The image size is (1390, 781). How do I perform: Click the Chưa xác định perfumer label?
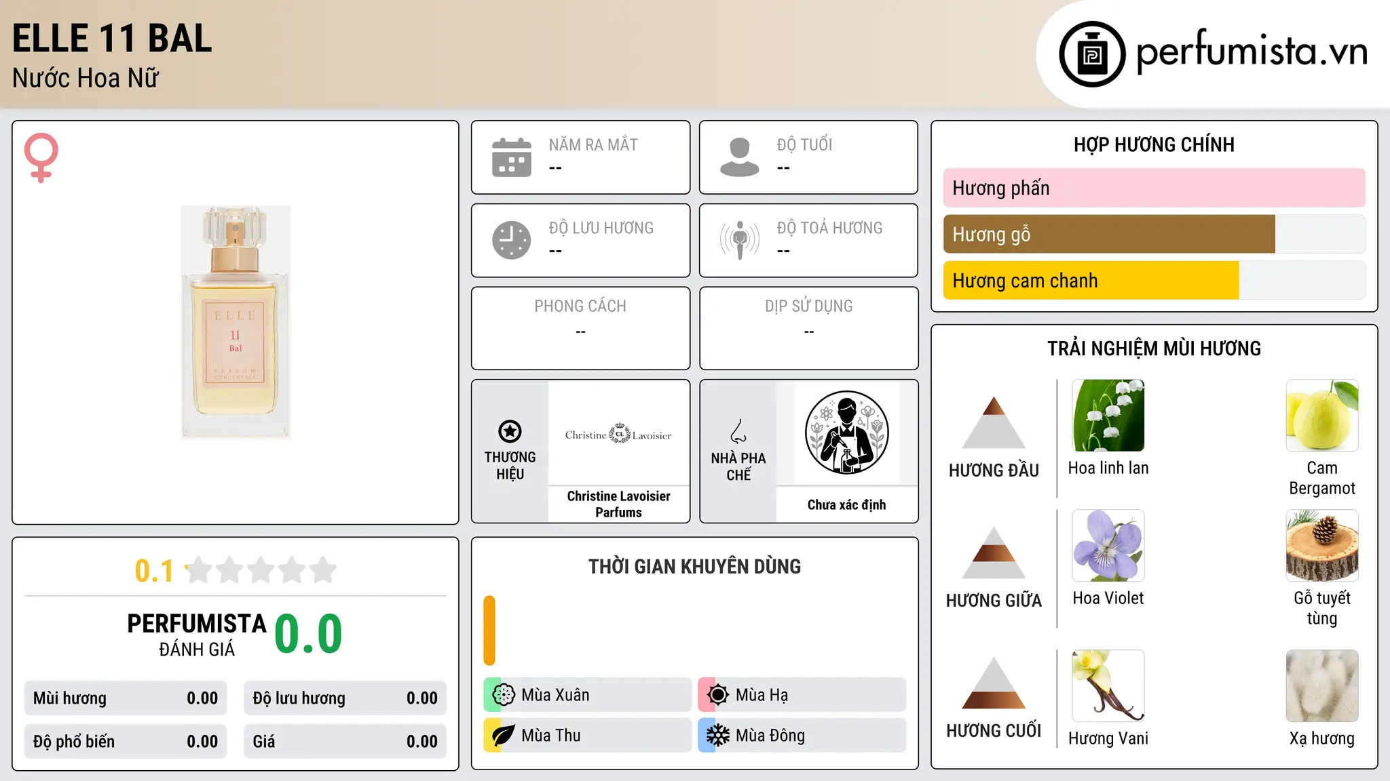pyautogui.click(x=846, y=504)
